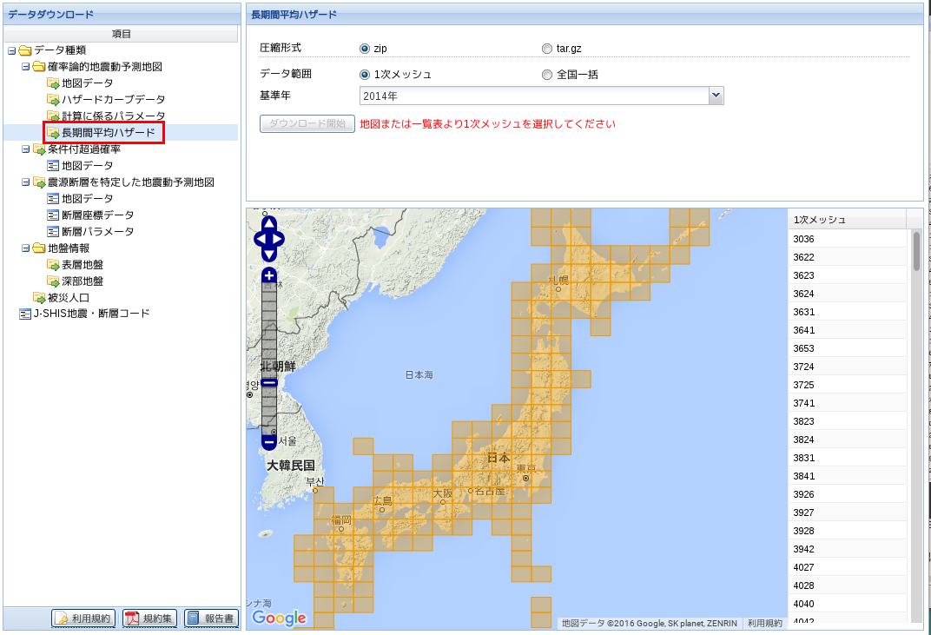This screenshot has width=931, height=635.
Task: Collapse the 条件付超過確率 branch
Action: pos(25,149)
